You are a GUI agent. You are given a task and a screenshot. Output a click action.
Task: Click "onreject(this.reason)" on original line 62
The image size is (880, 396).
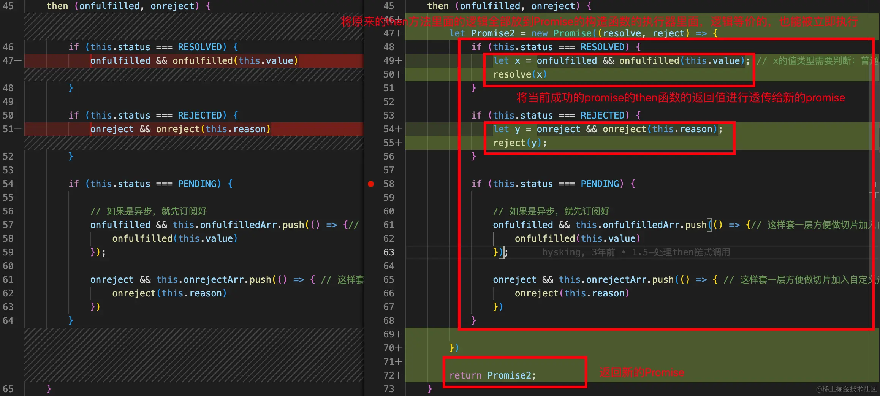[169, 293]
